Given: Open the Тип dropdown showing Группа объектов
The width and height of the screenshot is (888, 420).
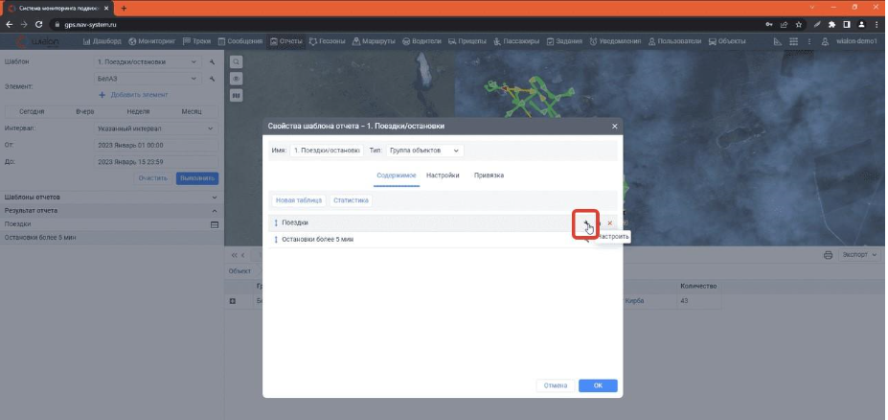Looking at the screenshot, I should coord(425,151).
